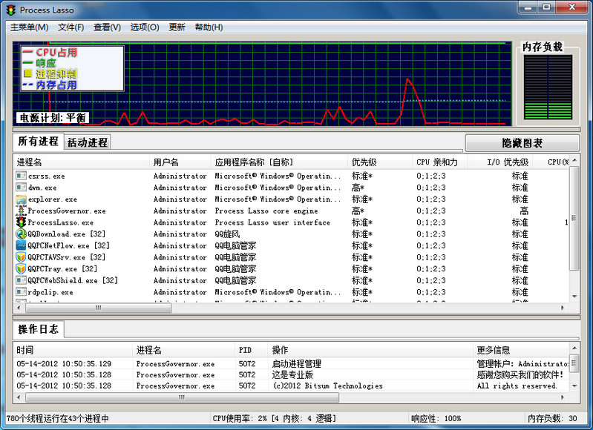Click the QQPCWebShield.exe icon
This screenshot has width=593, height=430.
[x=22, y=280]
